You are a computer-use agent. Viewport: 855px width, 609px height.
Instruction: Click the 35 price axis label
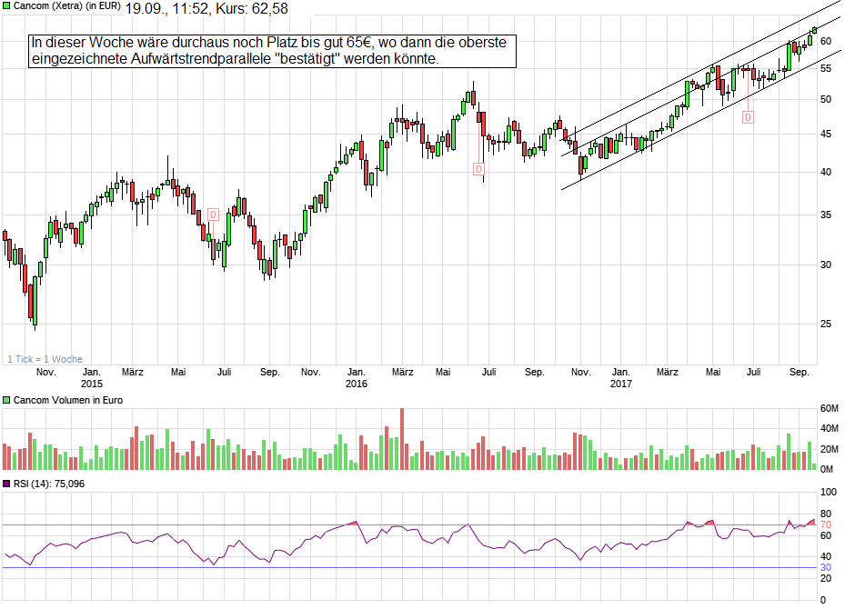coord(826,215)
